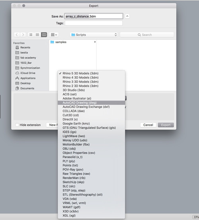This screenshot has height=220, width=199.
Task: Select ACIS (sat) format
Action: 92,94
